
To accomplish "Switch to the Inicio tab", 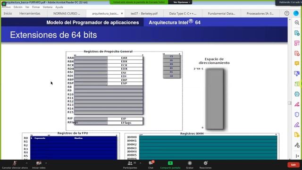I will (8, 13).
